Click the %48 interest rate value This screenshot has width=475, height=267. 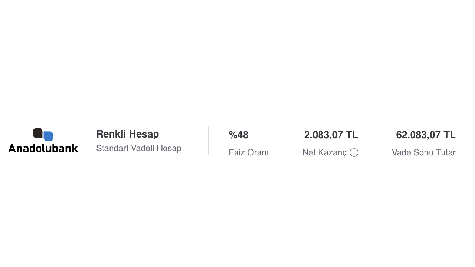coord(238,135)
